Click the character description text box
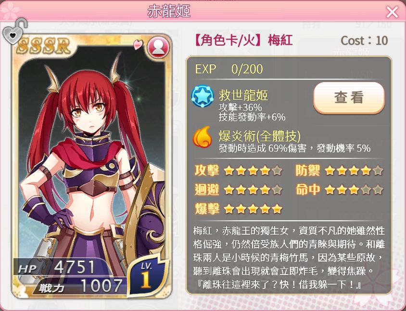Image resolution: width=406 pixels, height=311 pixels. coord(289,258)
